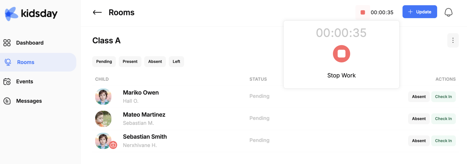Click Mateo Martinez's avatar photo
The height and width of the screenshot is (164, 467).
[103, 119]
